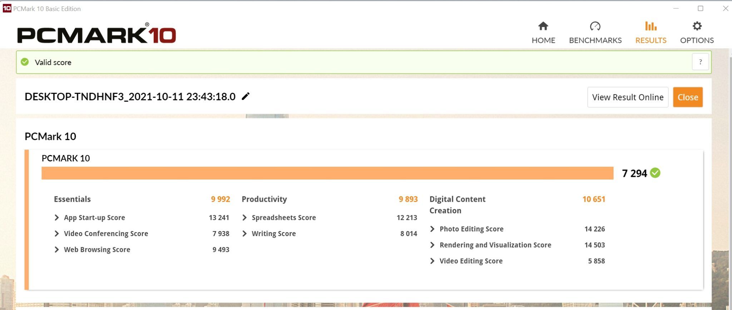Click the Rendering value 14 503
This screenshot has height=310, width=732.
click(x=595, y=245)
